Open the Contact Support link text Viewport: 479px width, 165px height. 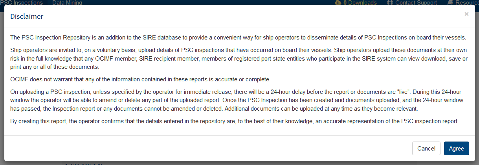[x=416, y=2]
